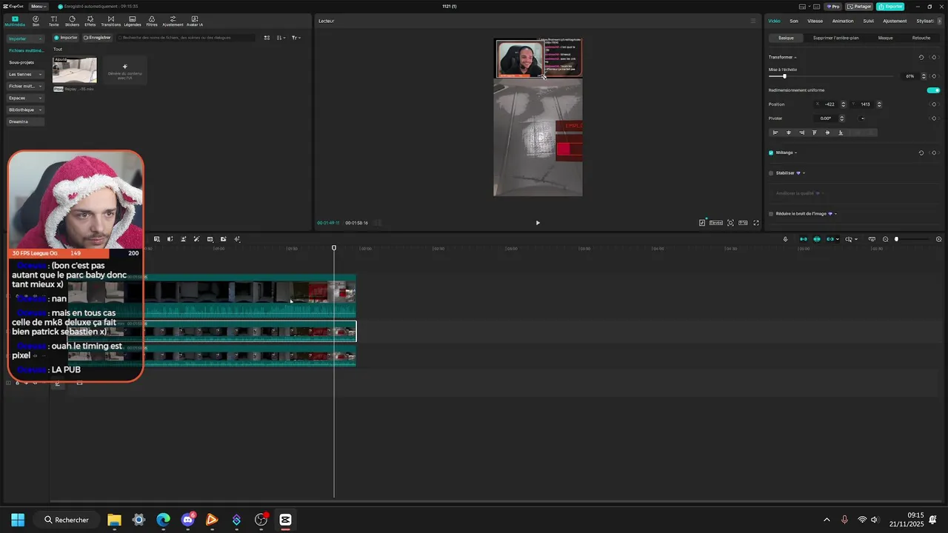Open the Menu dropdown at top left
The width and height of the screenshot is (948, 533).
coord(39,7)
